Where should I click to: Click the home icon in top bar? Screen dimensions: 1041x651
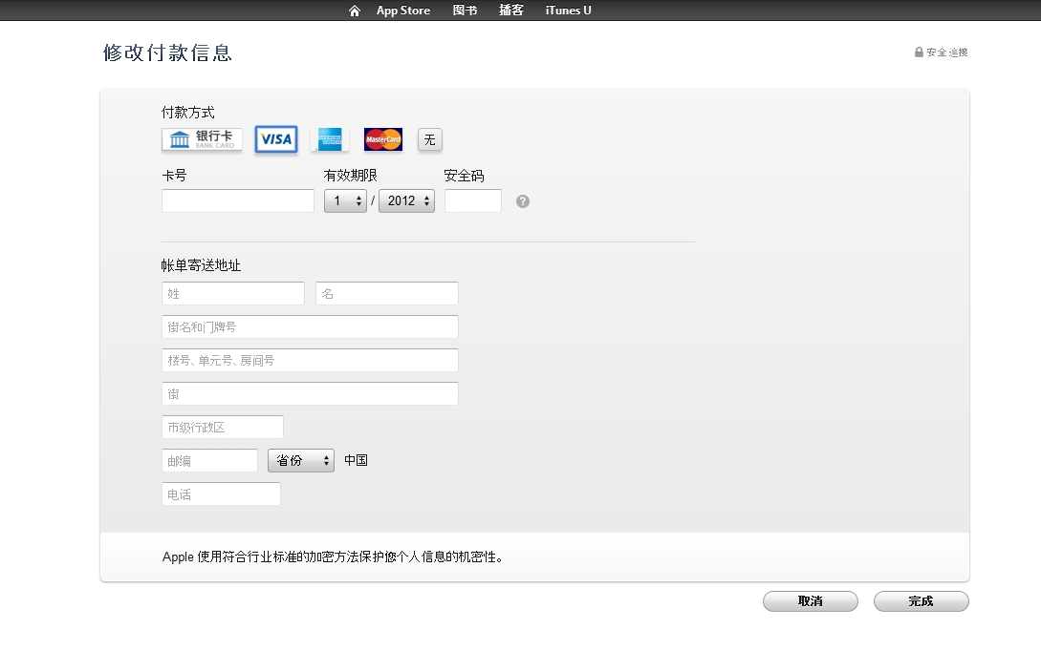(x=355, y=10)
